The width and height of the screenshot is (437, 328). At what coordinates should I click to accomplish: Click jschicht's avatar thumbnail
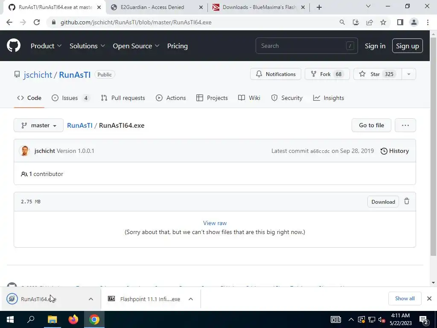coord(24,151)
